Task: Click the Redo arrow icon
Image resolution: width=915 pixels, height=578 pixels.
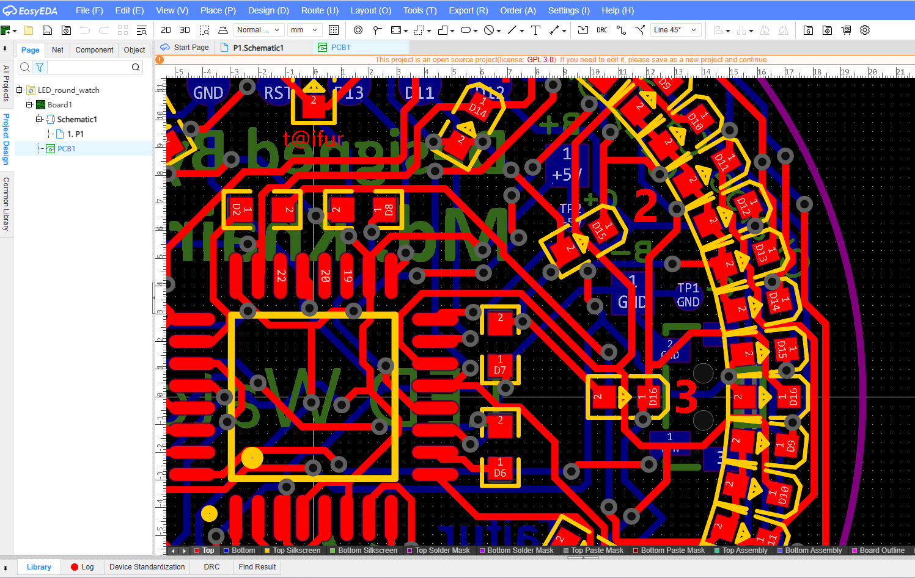Action: pyautogui.click(x=104, y=30)
